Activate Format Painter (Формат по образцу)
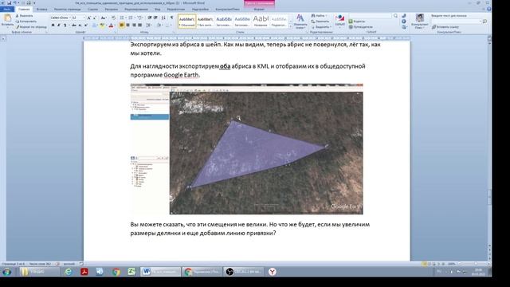The image size is (510, 287). tap(32, 26)
